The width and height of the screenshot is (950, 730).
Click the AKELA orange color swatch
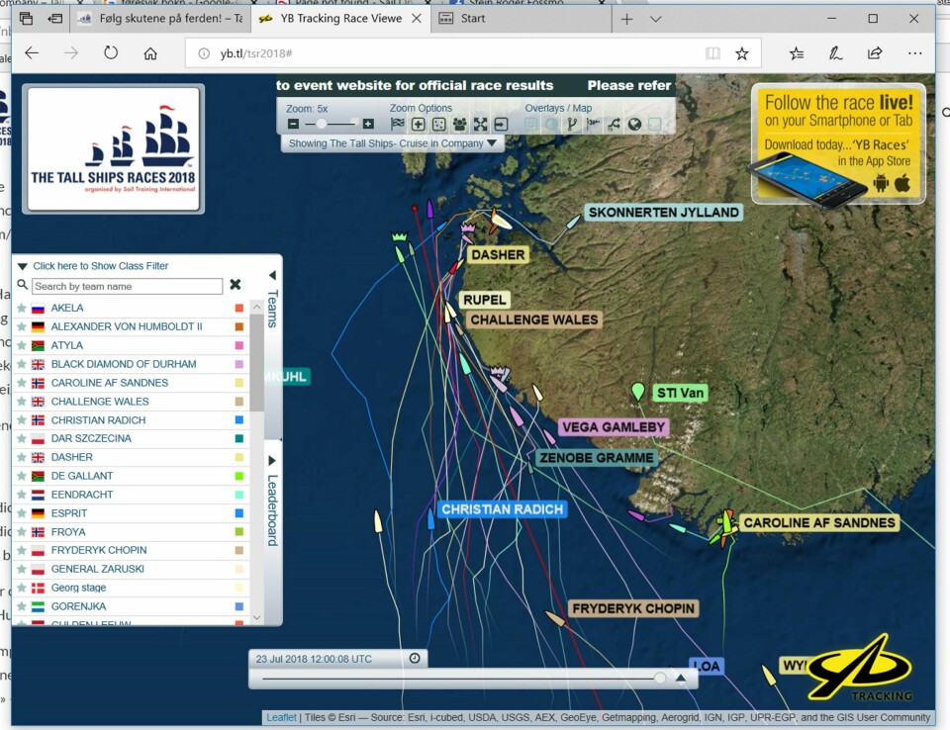[239, 308]
